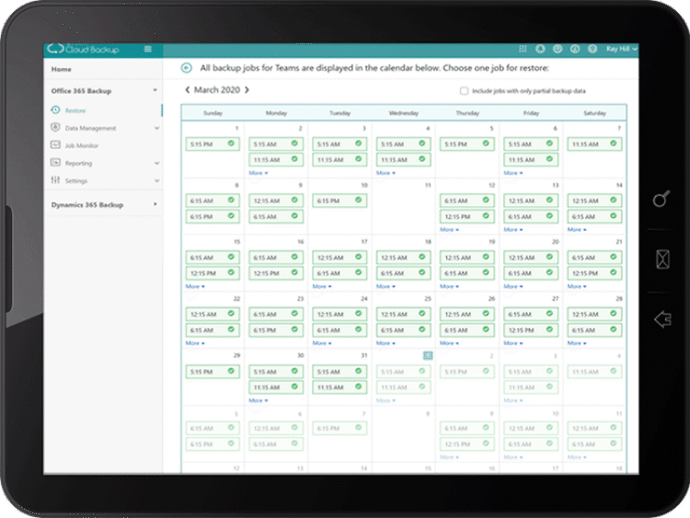This screenshot has height=518, width=690.
Task: Select the March 9 12:15 AM backup job
Action: (x=276, y=201)
